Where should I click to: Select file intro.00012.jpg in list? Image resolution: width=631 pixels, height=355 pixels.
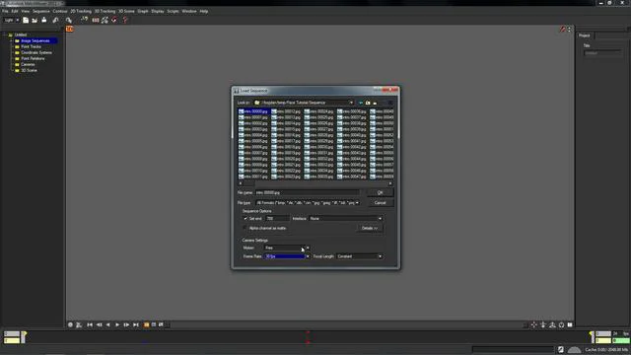point(286,111)
